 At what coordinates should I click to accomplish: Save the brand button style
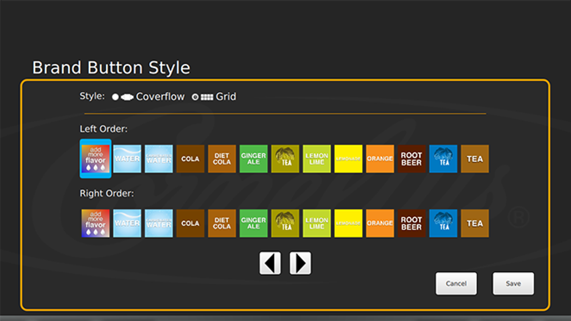coord(513,284)
